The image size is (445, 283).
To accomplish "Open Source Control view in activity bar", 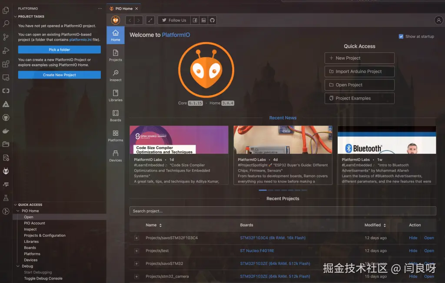I will coord(6,37).
